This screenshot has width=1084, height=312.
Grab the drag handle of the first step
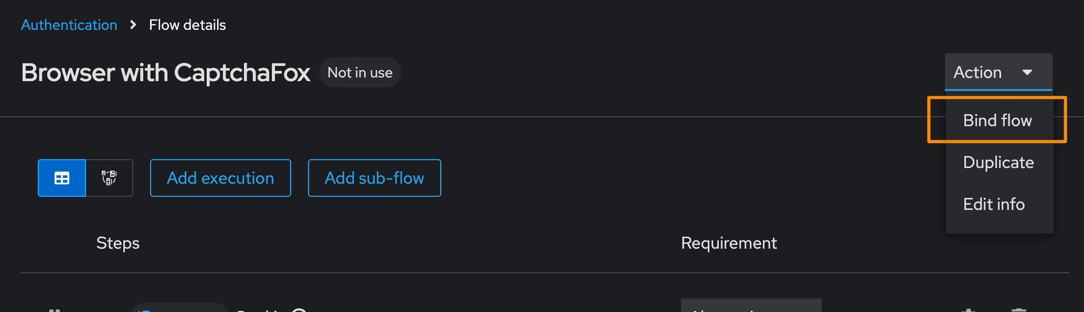tap(55, 309)
